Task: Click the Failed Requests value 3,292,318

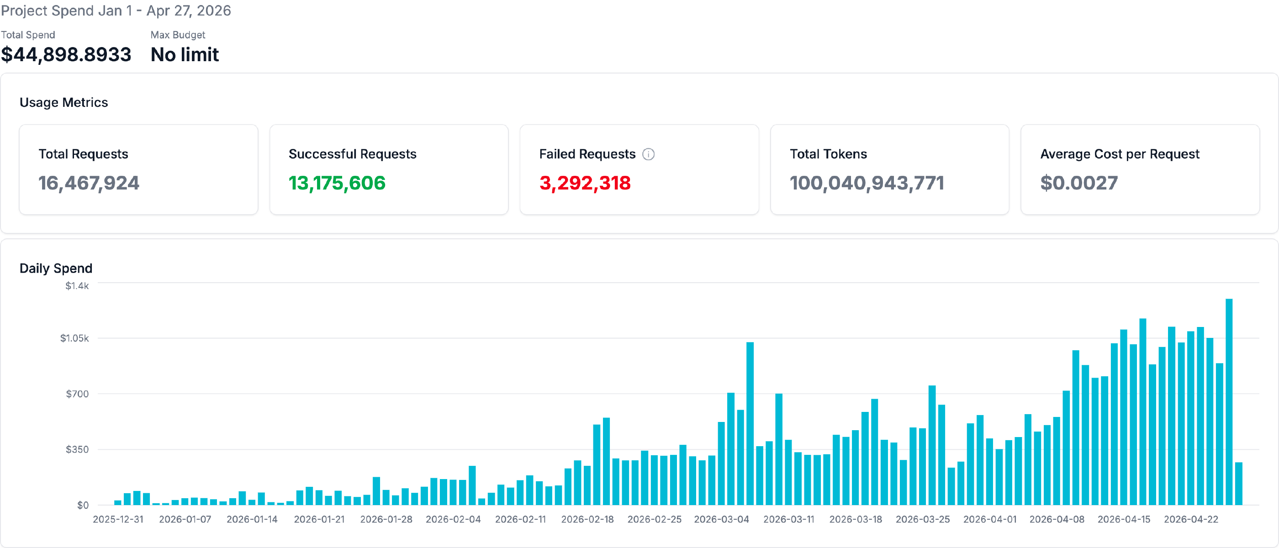Action: 584,183
